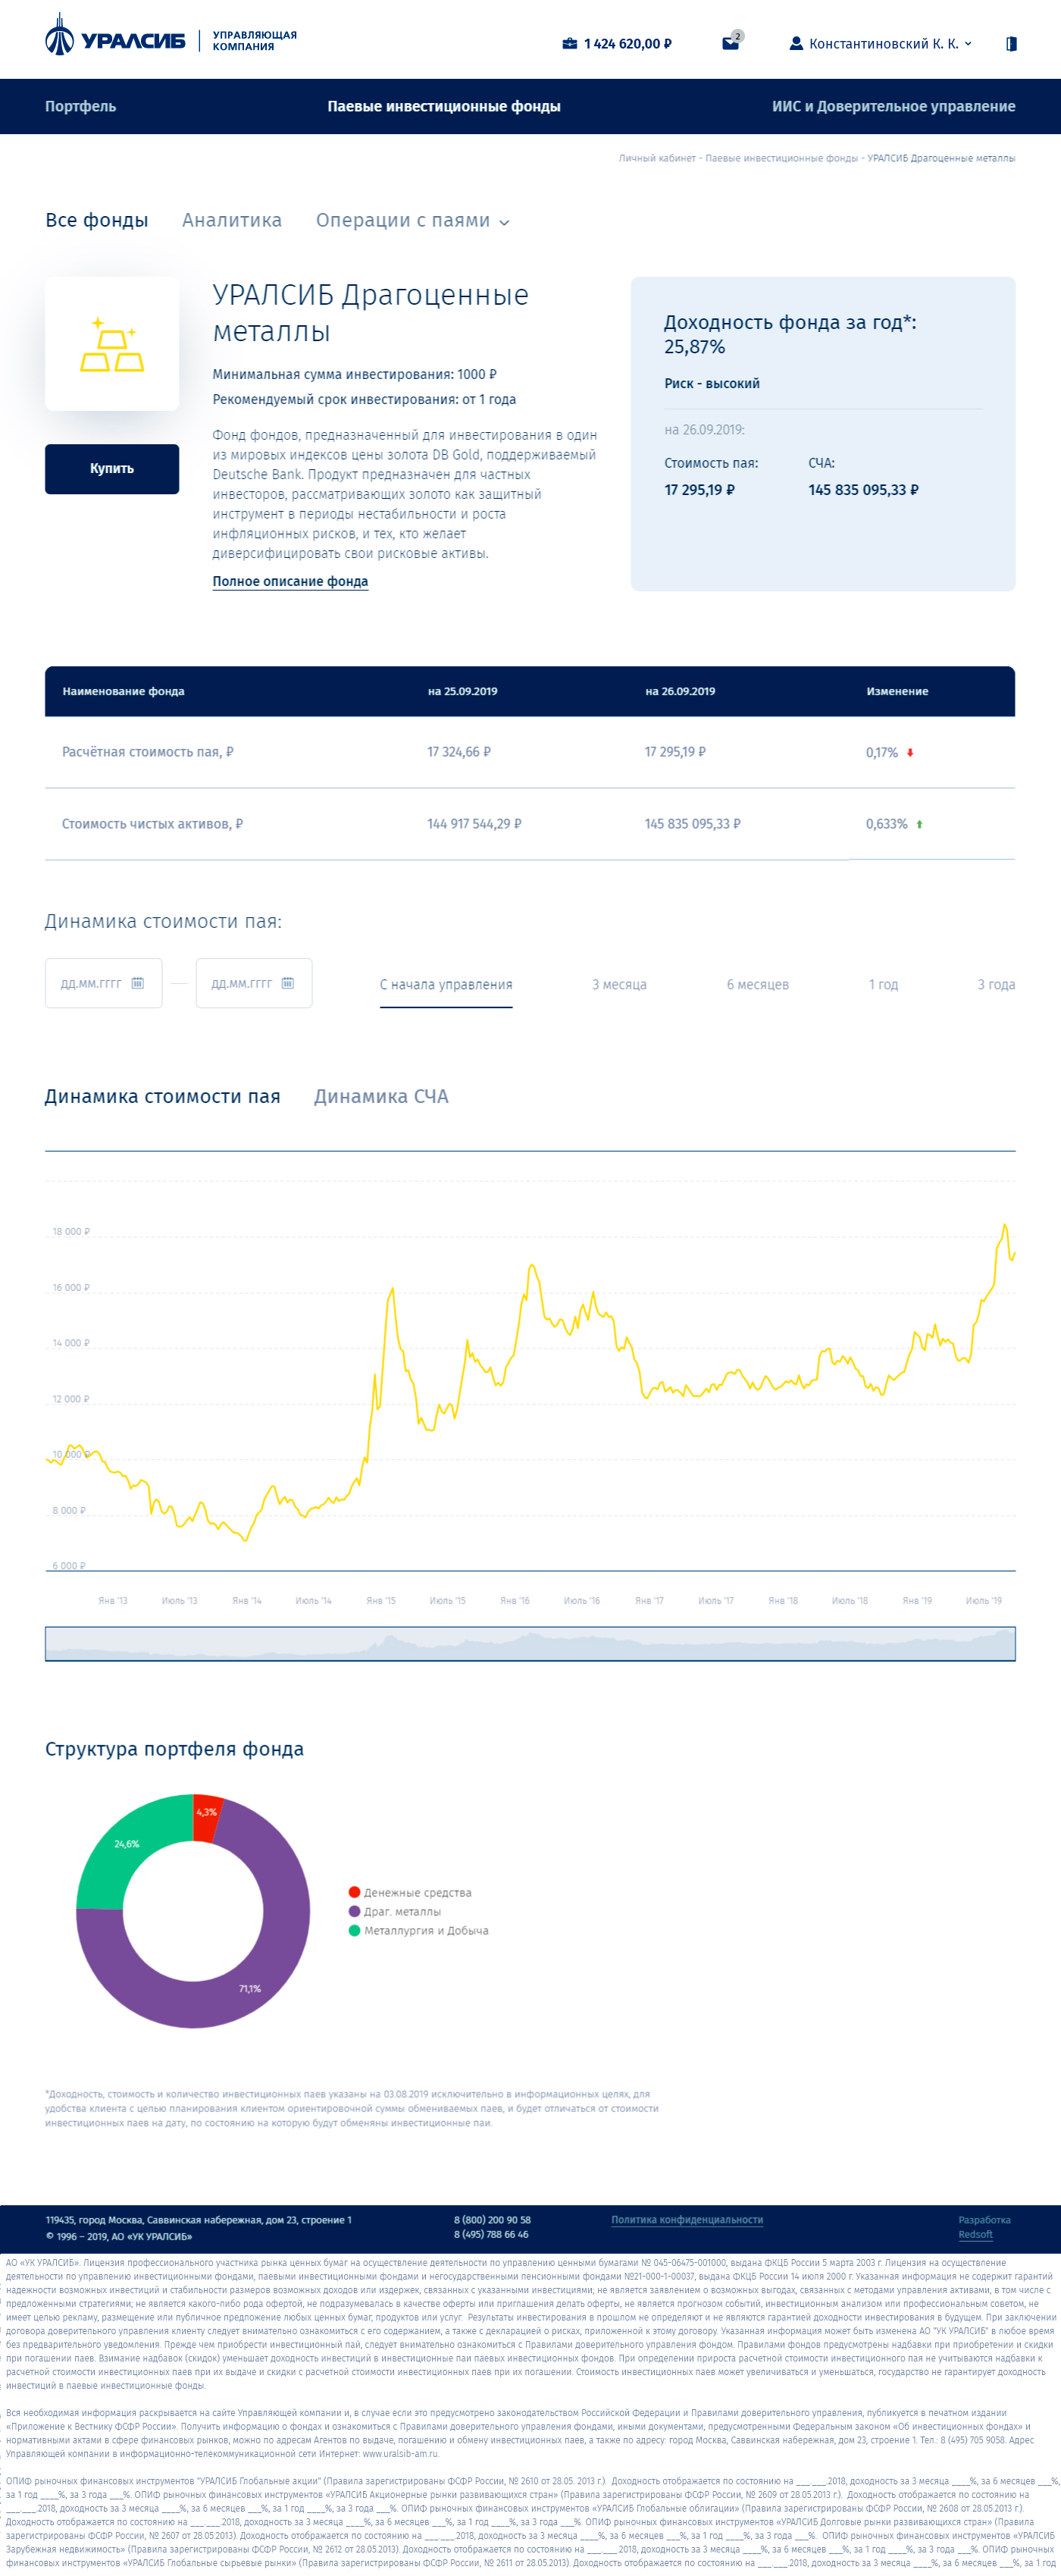Image resolution: width=1061 pixels, height=2576 pixels.
Task: Open Паевые инвестиционные фонды section
Action: tap(444, 106)
